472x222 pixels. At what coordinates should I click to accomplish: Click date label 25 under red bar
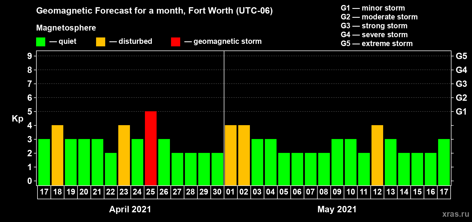point(150,192)
